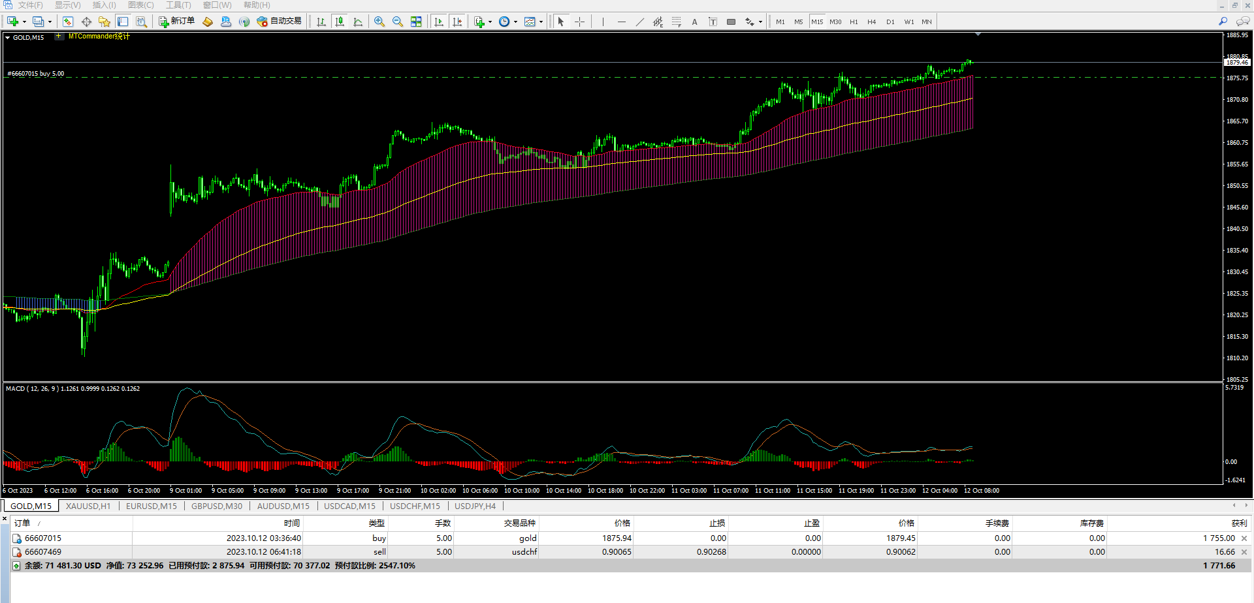1254x603 pixels.
Task: Set timeframe to D1
Action: (890, 22)
